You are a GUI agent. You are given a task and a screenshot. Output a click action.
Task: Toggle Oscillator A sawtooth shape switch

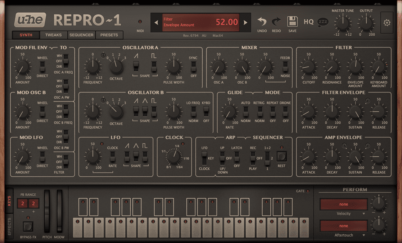136,66
